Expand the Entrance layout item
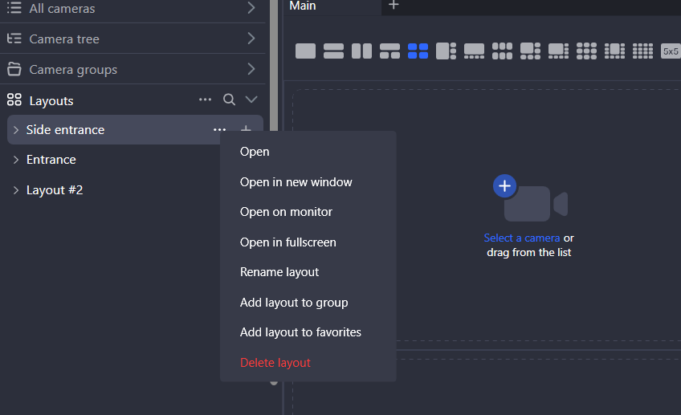 point(16,160)
